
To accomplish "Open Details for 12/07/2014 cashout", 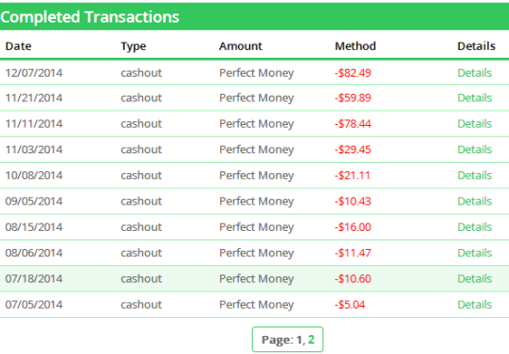I will (x=475, y=73).
